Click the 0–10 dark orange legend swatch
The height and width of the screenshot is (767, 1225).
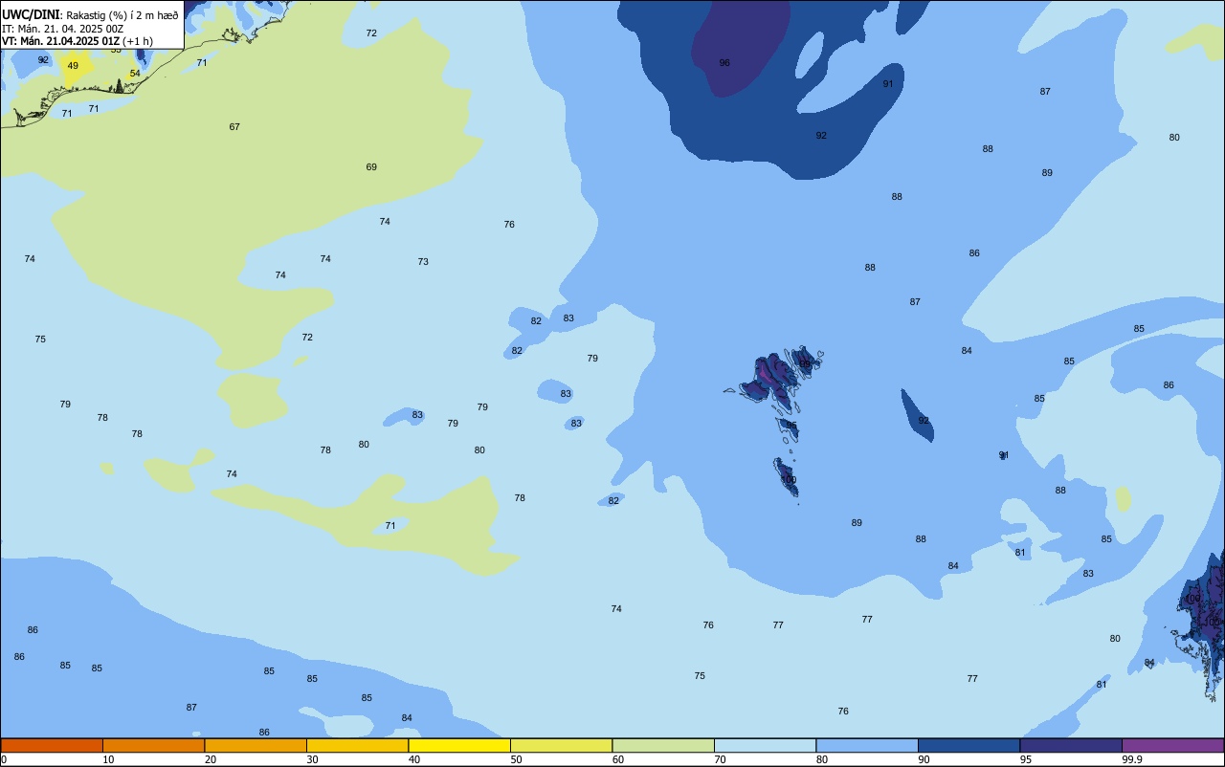(52, 745)
